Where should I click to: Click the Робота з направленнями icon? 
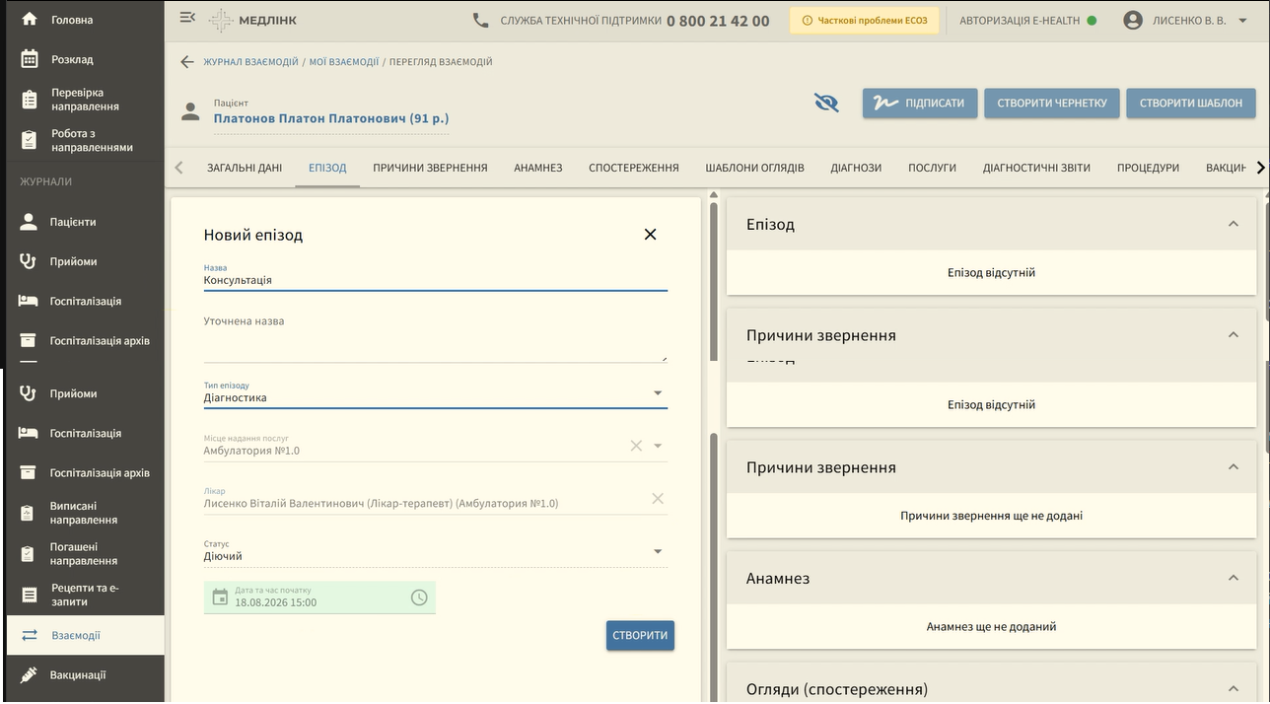(x=30, y=140)
